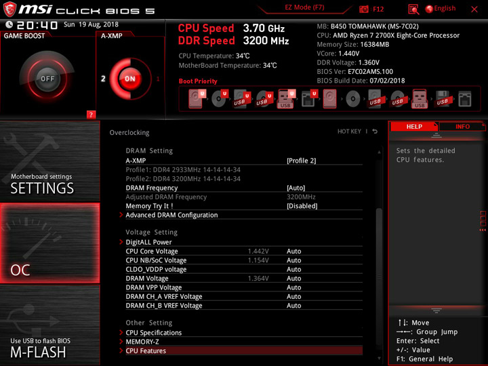Screen dimensions: 488x366
Task: Edit the CPU NB/SoC Voltage Auto value
Action: 293,260
